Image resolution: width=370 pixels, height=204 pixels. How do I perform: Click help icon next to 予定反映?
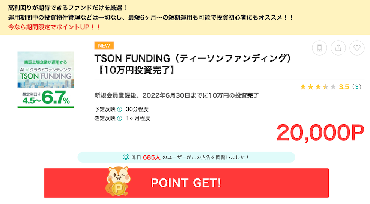click(x=120, y=110)
